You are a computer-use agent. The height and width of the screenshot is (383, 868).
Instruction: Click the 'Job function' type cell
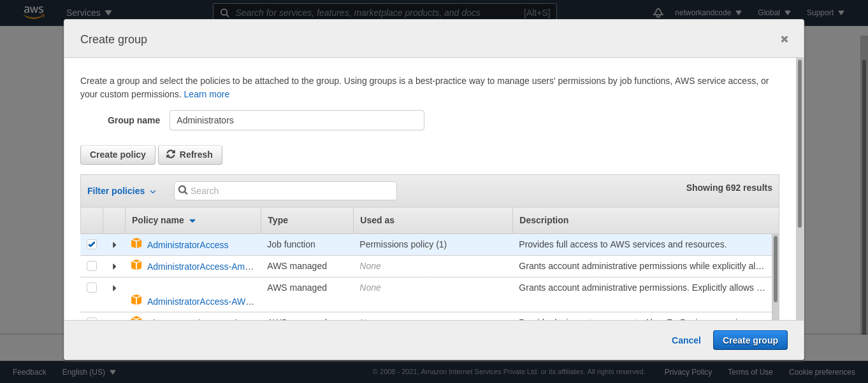pos(291,244)
